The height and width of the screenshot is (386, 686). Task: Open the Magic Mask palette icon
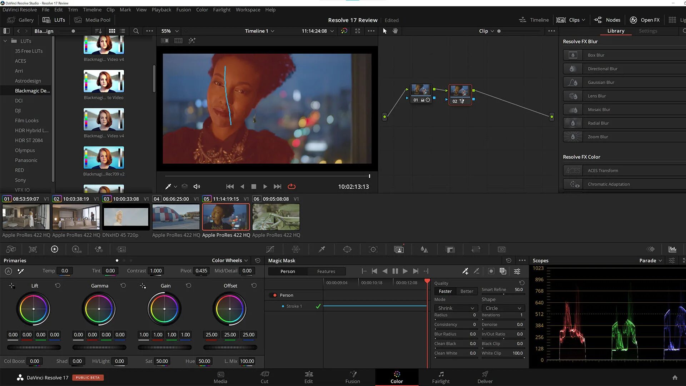[x=399, y=249]
